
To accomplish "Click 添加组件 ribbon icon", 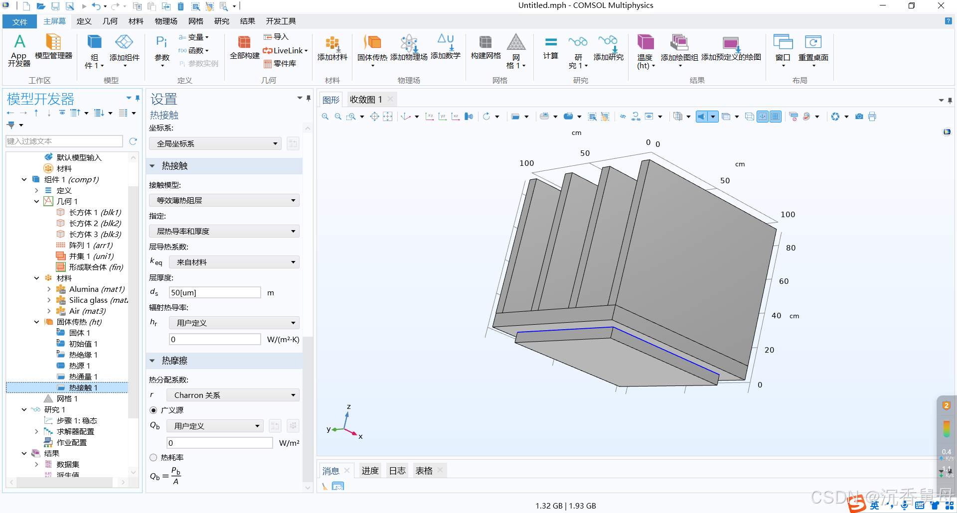I will click(x=124, y=50).
